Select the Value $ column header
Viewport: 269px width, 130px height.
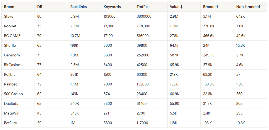click(184, 7)
